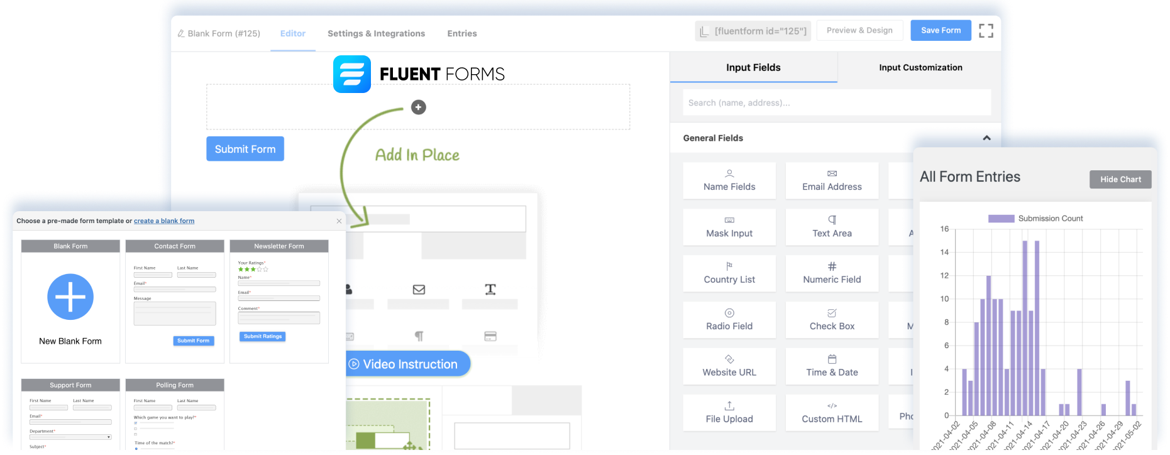Play the Video Instruction
This screenshot has width=1170, height=455.
(x=407, y=364)
